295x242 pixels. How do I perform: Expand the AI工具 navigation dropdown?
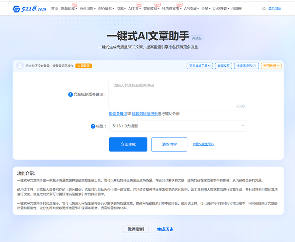point(134,8)
